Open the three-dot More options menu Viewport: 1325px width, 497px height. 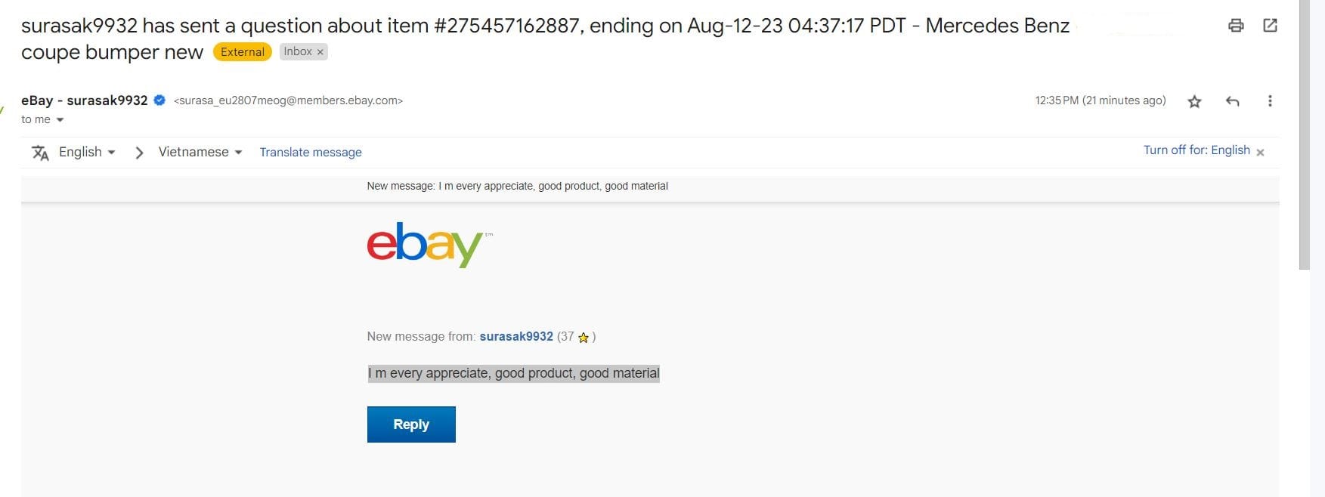point(1270,101)
